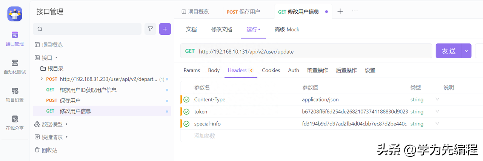Disable the Content-Type header checkbox

[186, 100]
